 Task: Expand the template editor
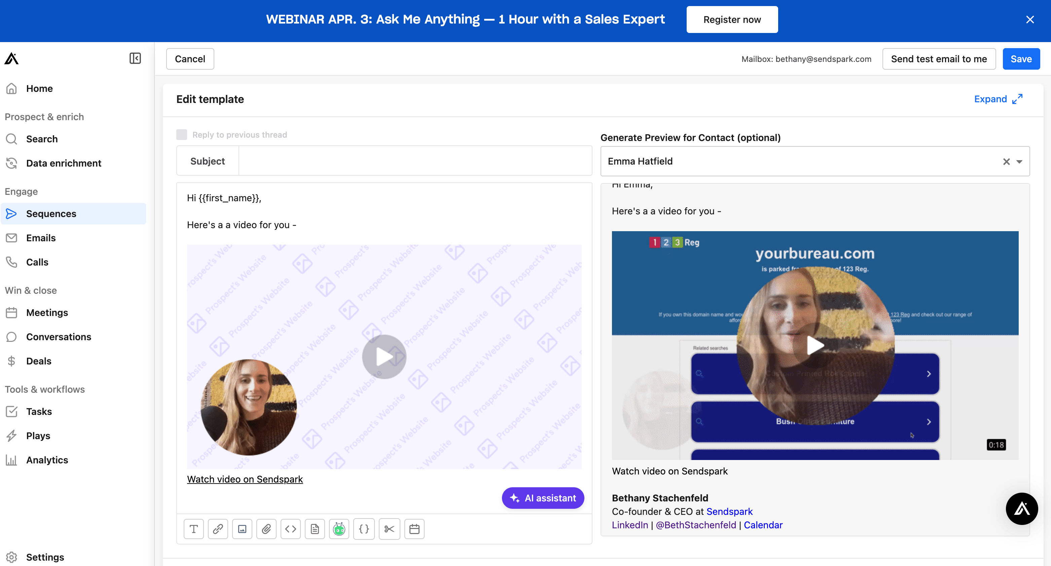998,99
